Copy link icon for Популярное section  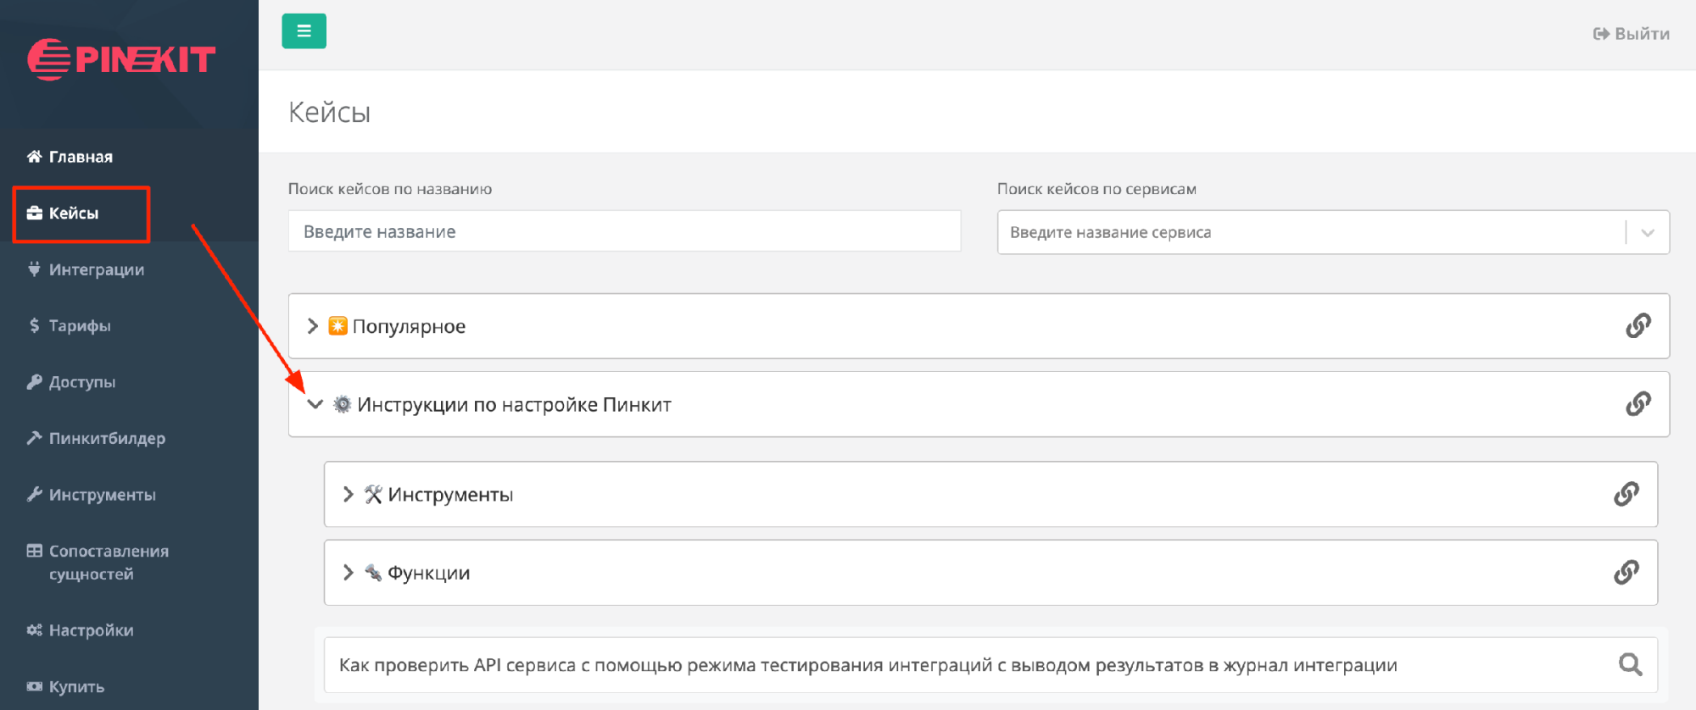click(1637, 326)
